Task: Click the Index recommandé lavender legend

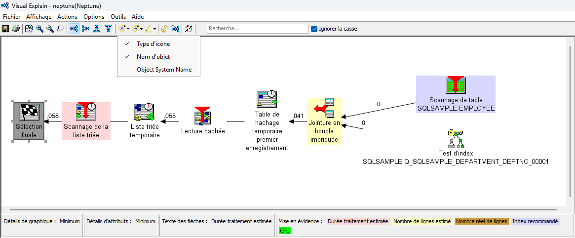Action: pyautogui.click(x=535, y=221)
